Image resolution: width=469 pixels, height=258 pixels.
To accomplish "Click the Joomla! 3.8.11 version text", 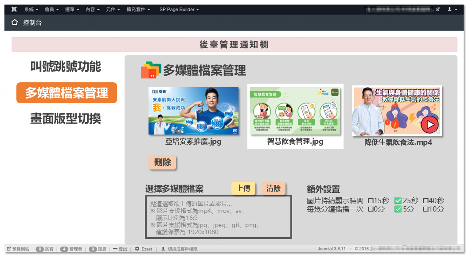I will [332, 249].
